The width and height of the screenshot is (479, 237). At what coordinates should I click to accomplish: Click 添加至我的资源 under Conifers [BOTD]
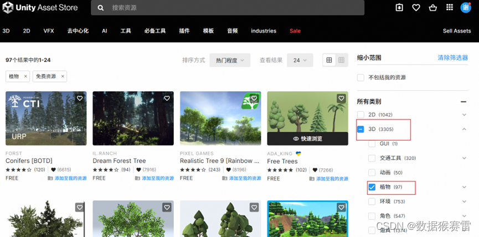tap(70, 178)
